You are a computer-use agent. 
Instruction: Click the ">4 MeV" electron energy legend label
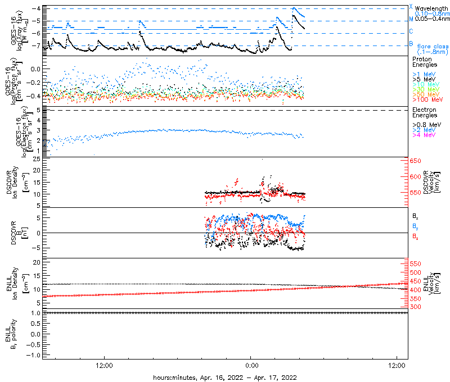424,135
